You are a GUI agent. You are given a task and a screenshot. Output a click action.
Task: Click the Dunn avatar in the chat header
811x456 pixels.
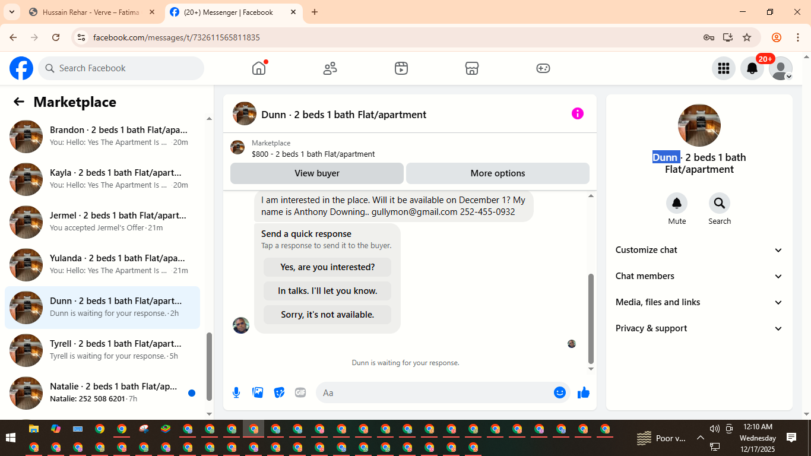pyautogui.click(x=245, y=113)
